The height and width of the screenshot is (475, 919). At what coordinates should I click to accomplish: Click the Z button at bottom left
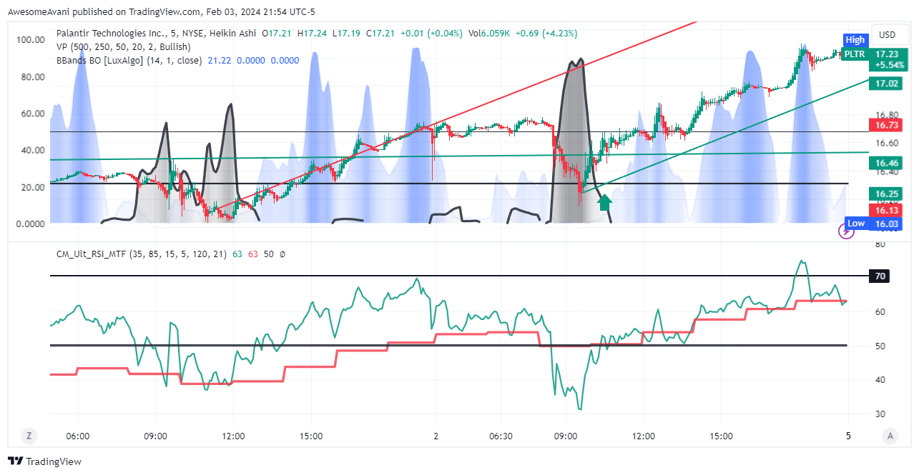tap(29, 436)
